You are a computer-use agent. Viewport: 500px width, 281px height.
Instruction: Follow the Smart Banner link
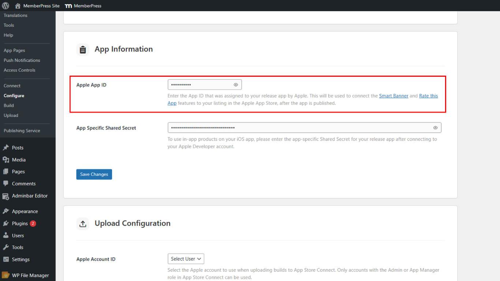(x=393, y=96)
